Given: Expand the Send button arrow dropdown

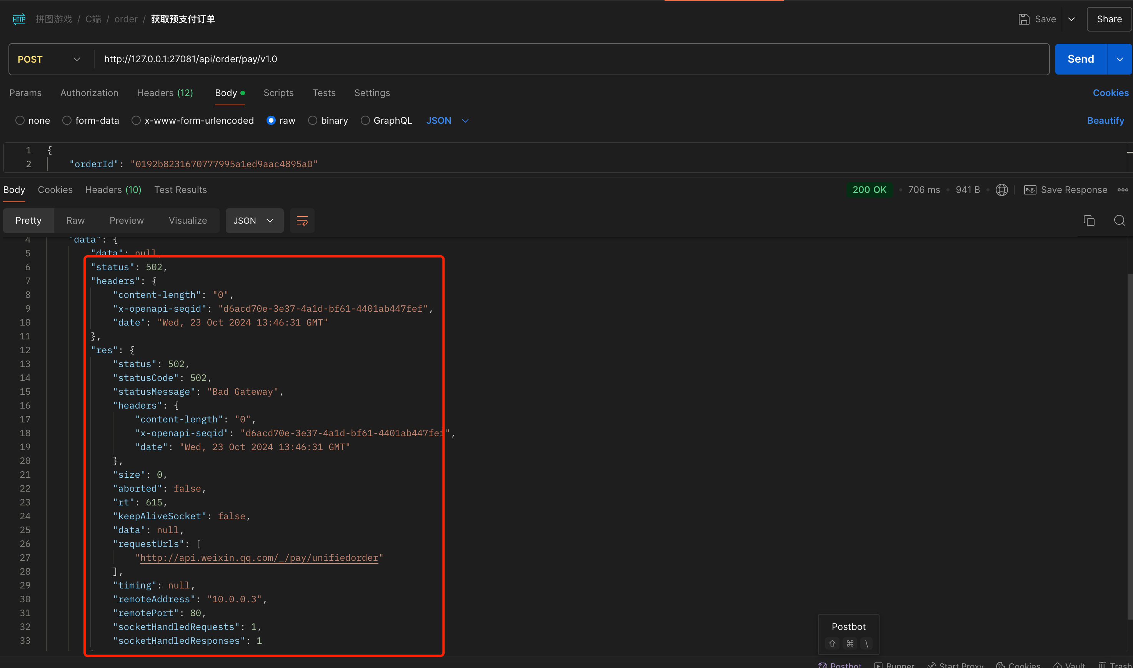Looking at the screenshot, I should tap(1120, 60).
